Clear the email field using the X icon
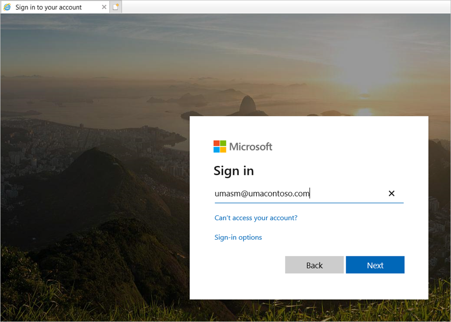 [392, 193]
